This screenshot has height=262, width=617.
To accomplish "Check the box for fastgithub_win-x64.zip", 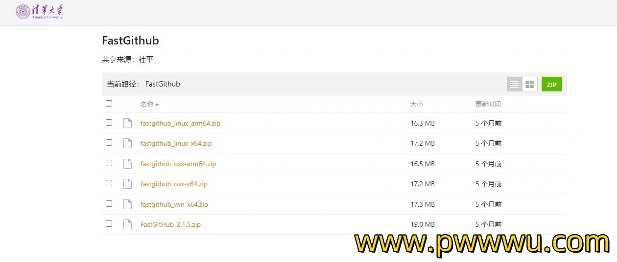I will (x=109, y=203).
